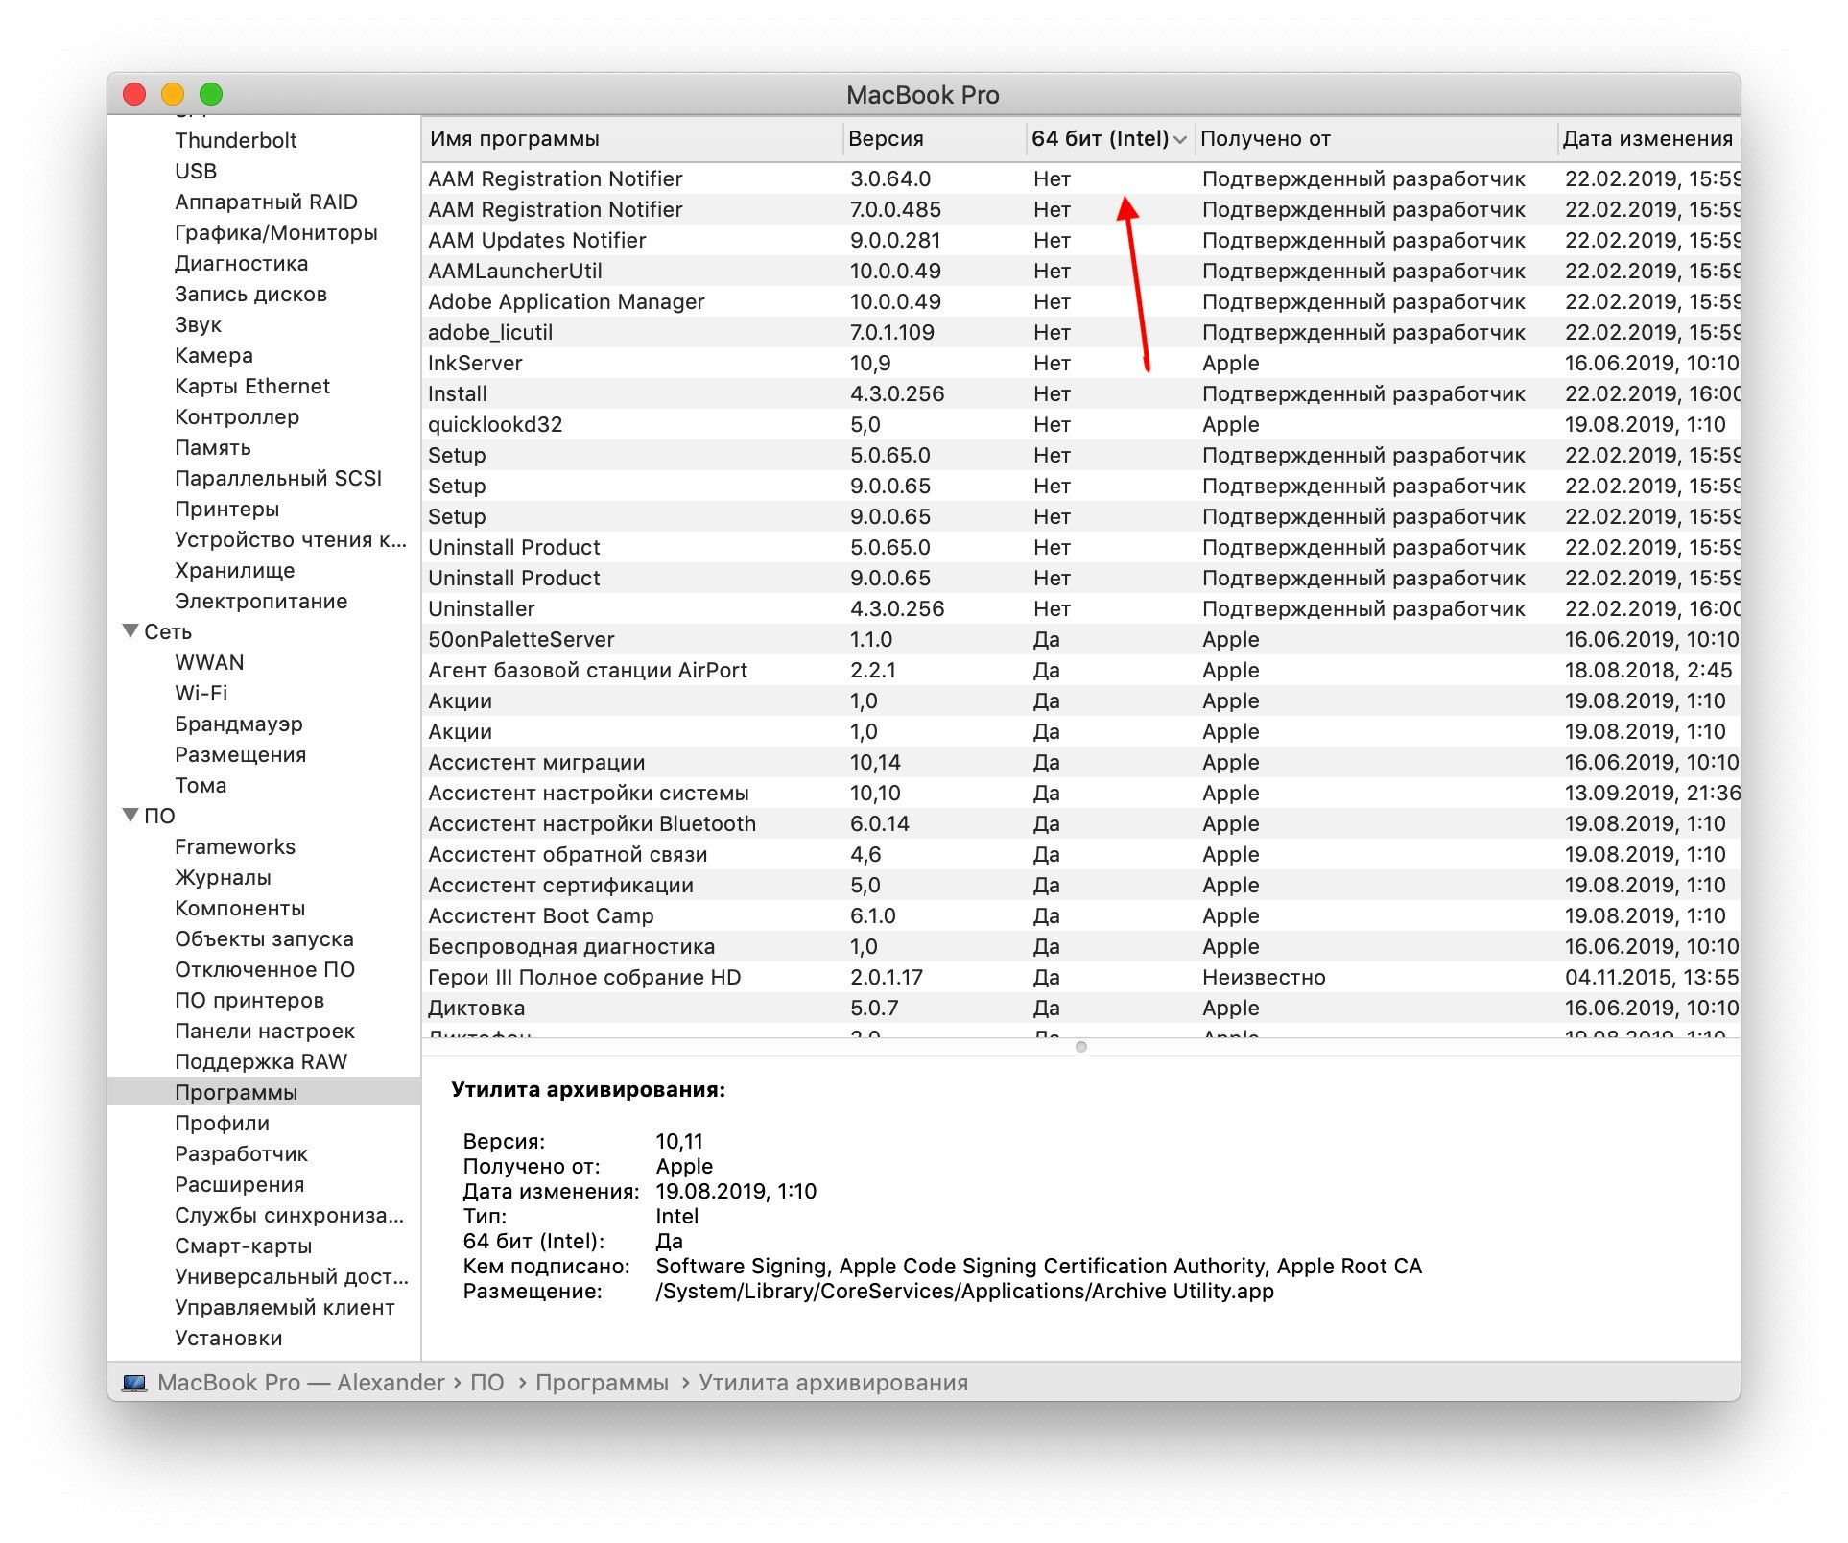
Task: Select Звук in the sidebar
Action: [198, 324]
